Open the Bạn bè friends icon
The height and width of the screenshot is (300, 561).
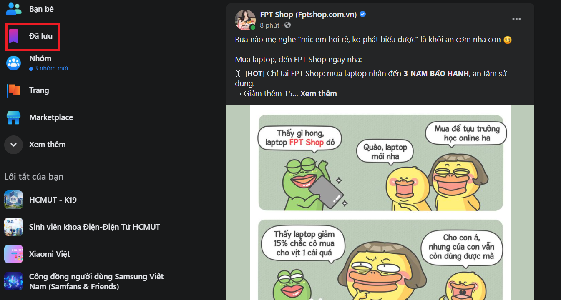point(14,9)
